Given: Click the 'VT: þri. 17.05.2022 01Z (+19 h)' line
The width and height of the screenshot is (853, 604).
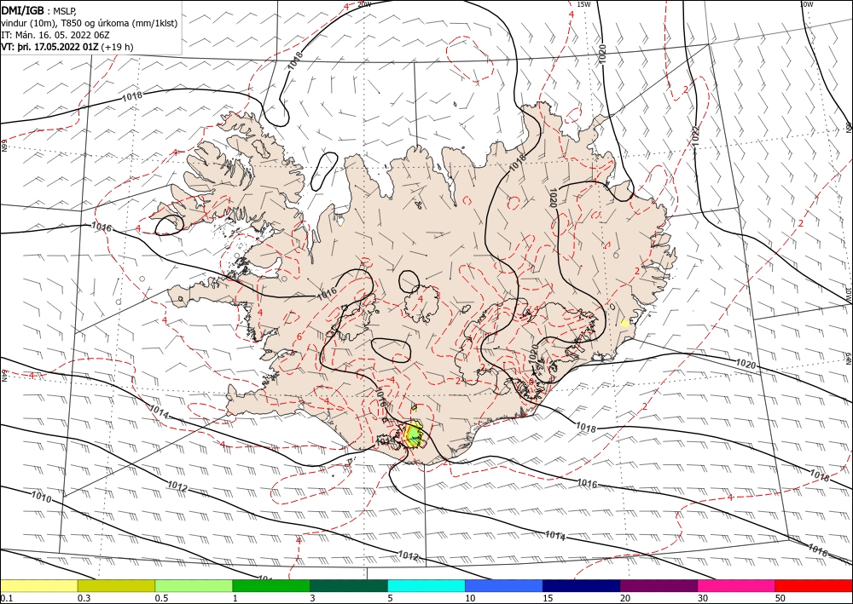Looking at the screenshot, I should 67,47.
